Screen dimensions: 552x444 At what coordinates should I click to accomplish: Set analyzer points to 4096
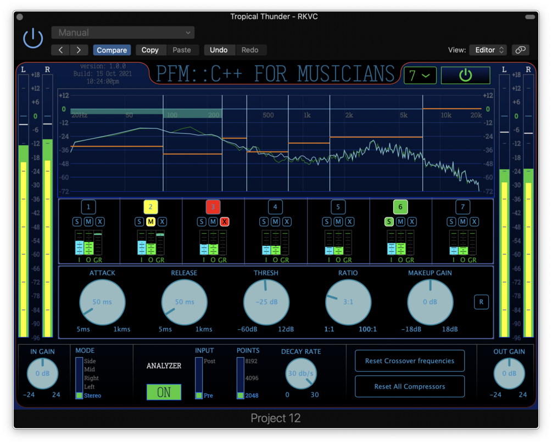pyautogui.click(x=252, y=378)
